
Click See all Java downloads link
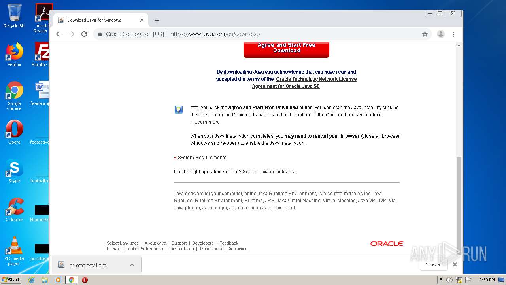269,172
